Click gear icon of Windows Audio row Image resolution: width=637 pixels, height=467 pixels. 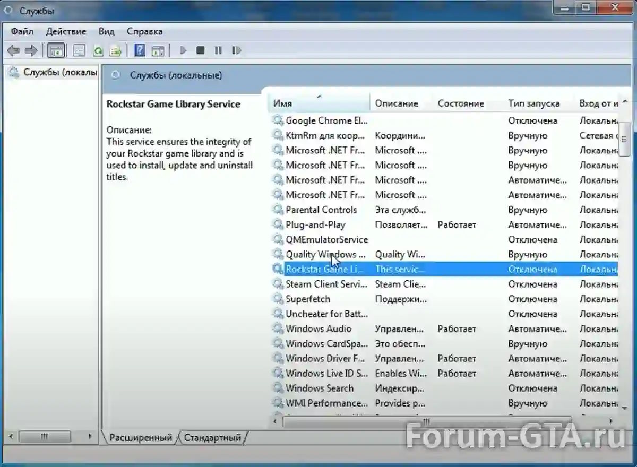(x=278, y=328)
